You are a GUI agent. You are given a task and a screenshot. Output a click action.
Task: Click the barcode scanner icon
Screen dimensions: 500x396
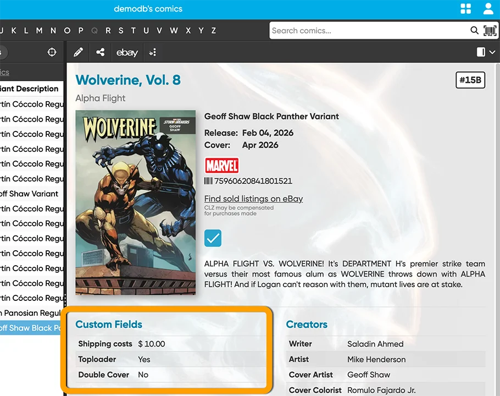[x=489, y=31]
